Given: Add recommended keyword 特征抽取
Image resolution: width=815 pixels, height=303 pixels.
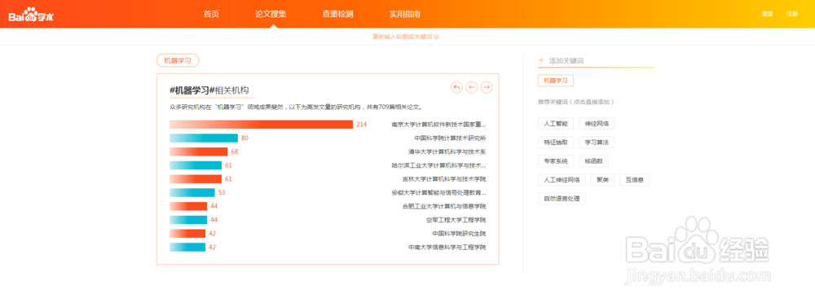Looking at the screenshot, I should pos(556,143).
